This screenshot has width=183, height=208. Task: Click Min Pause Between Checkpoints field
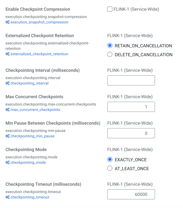(x=131, y=133)
